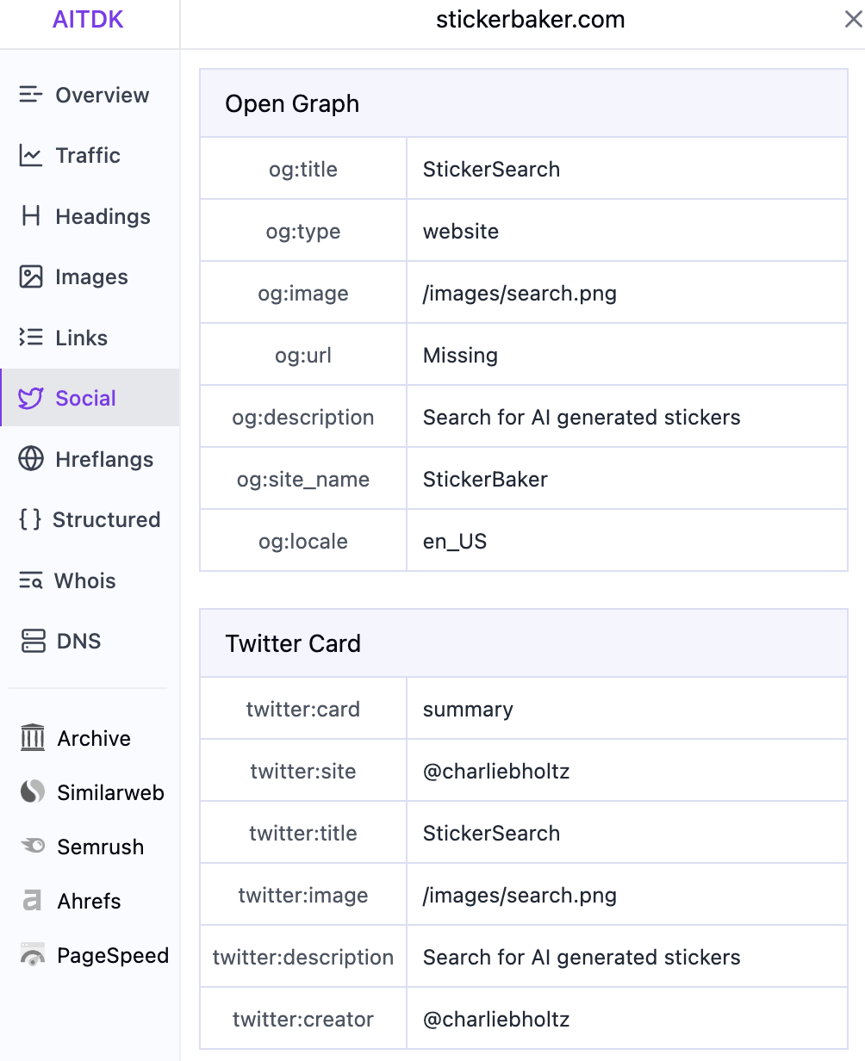The width and height of the screenshot is (865, 1061).
Task: Click the og:image value /images/search.png
Action: click(x=520, y=293)
